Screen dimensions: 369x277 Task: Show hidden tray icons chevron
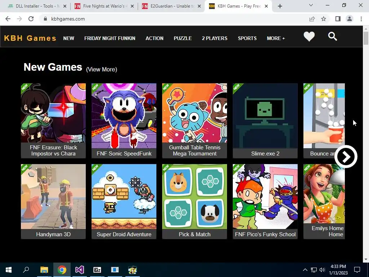point(305,270)
